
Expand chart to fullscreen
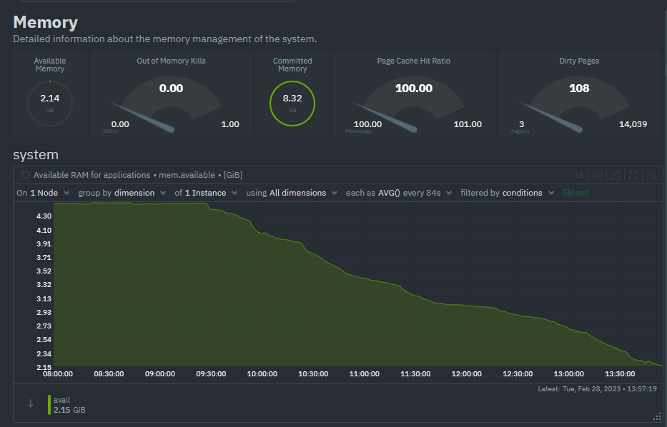(x=633, y=175)
